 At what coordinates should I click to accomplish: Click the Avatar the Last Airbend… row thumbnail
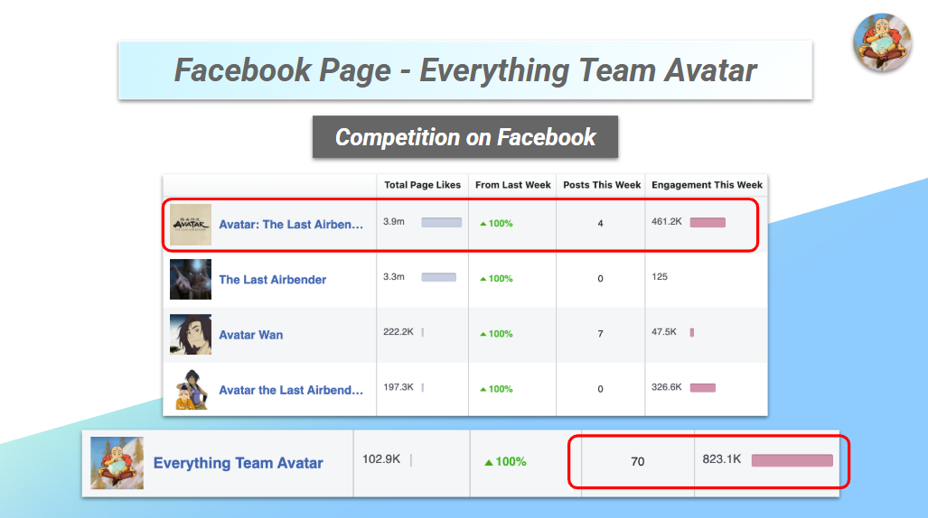[192, 390]
